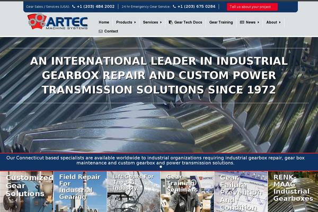Click the Tell us about your project button

252,7
